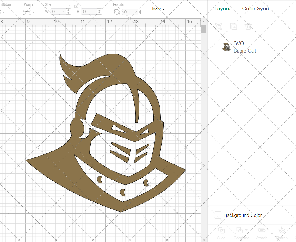Open the Warp dropdown arrow
296x242 pixels.
[x=34, y=13]
